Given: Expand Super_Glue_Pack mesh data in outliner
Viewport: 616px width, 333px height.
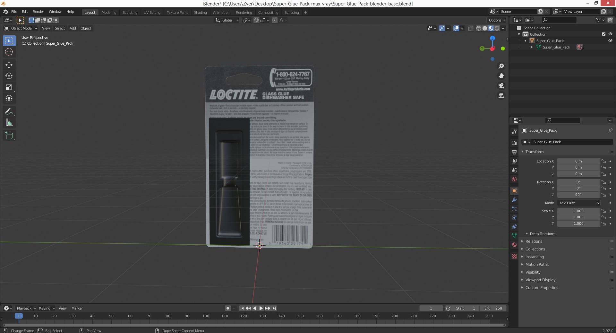Looking at the screenshot, I should point(532,47).
